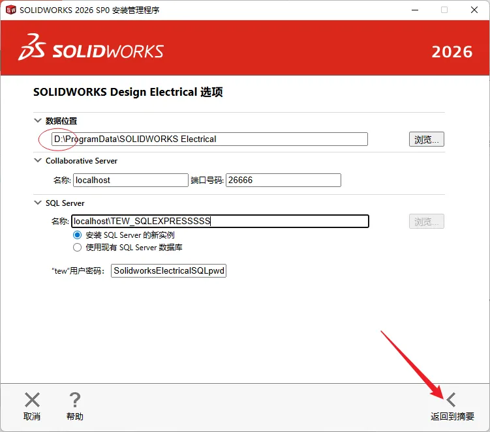Click the SQL Server heading text
This screenshot has height=432, width=490.
coord(65,203)
